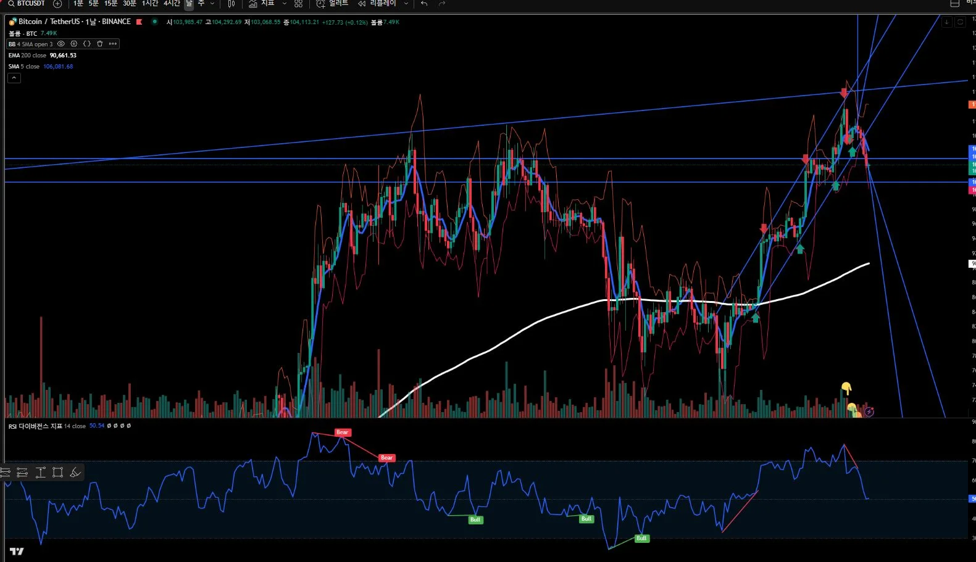Screen dimensions: 976x562
Task: Start bar replay with 리플레이
Action: tap(377, 4)
